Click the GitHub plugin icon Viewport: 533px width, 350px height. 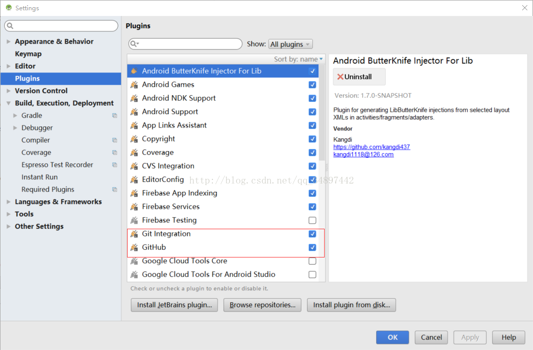point(134,248)
